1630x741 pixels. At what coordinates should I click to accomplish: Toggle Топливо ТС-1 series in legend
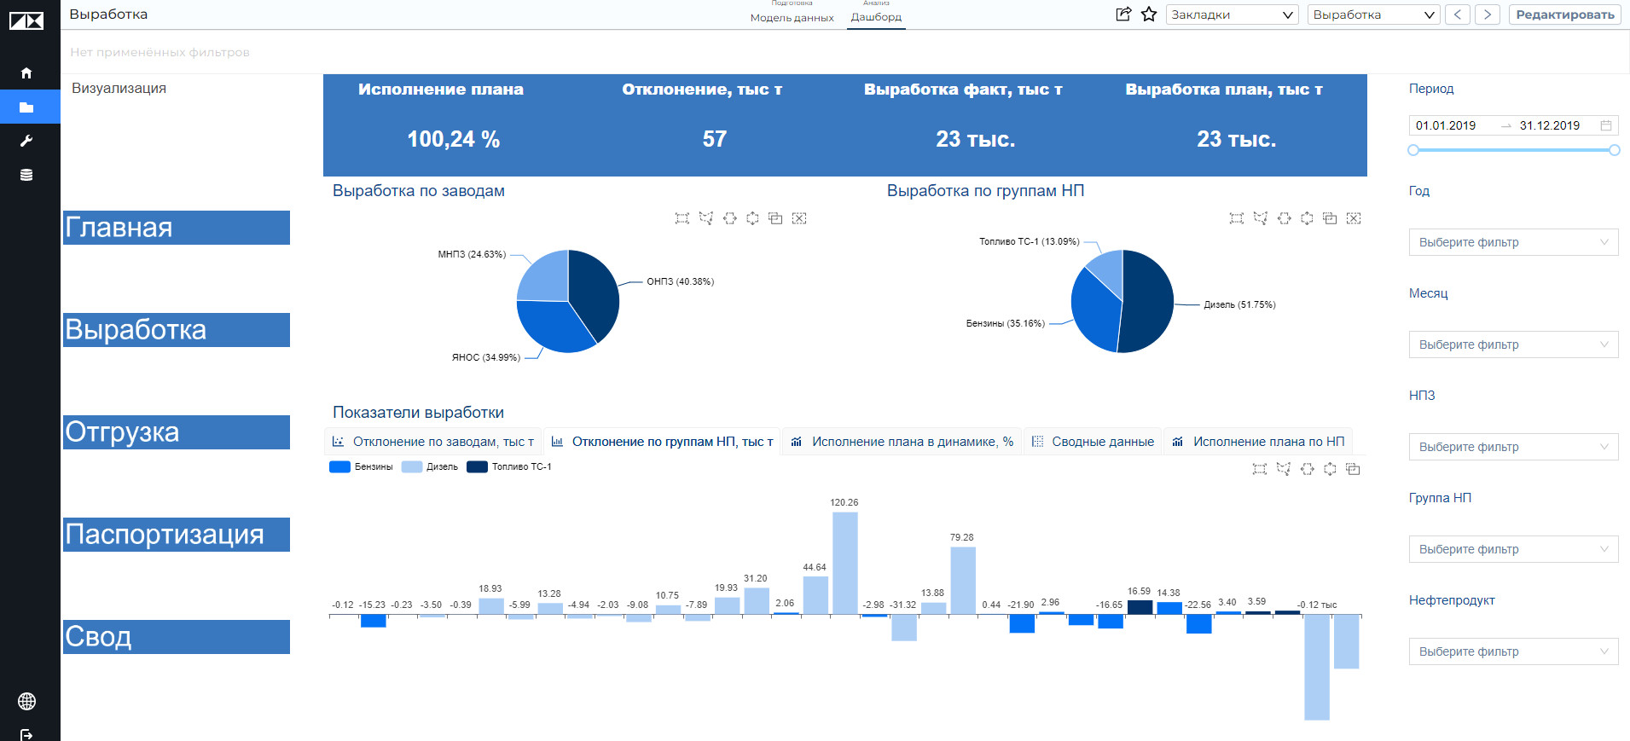509,466
